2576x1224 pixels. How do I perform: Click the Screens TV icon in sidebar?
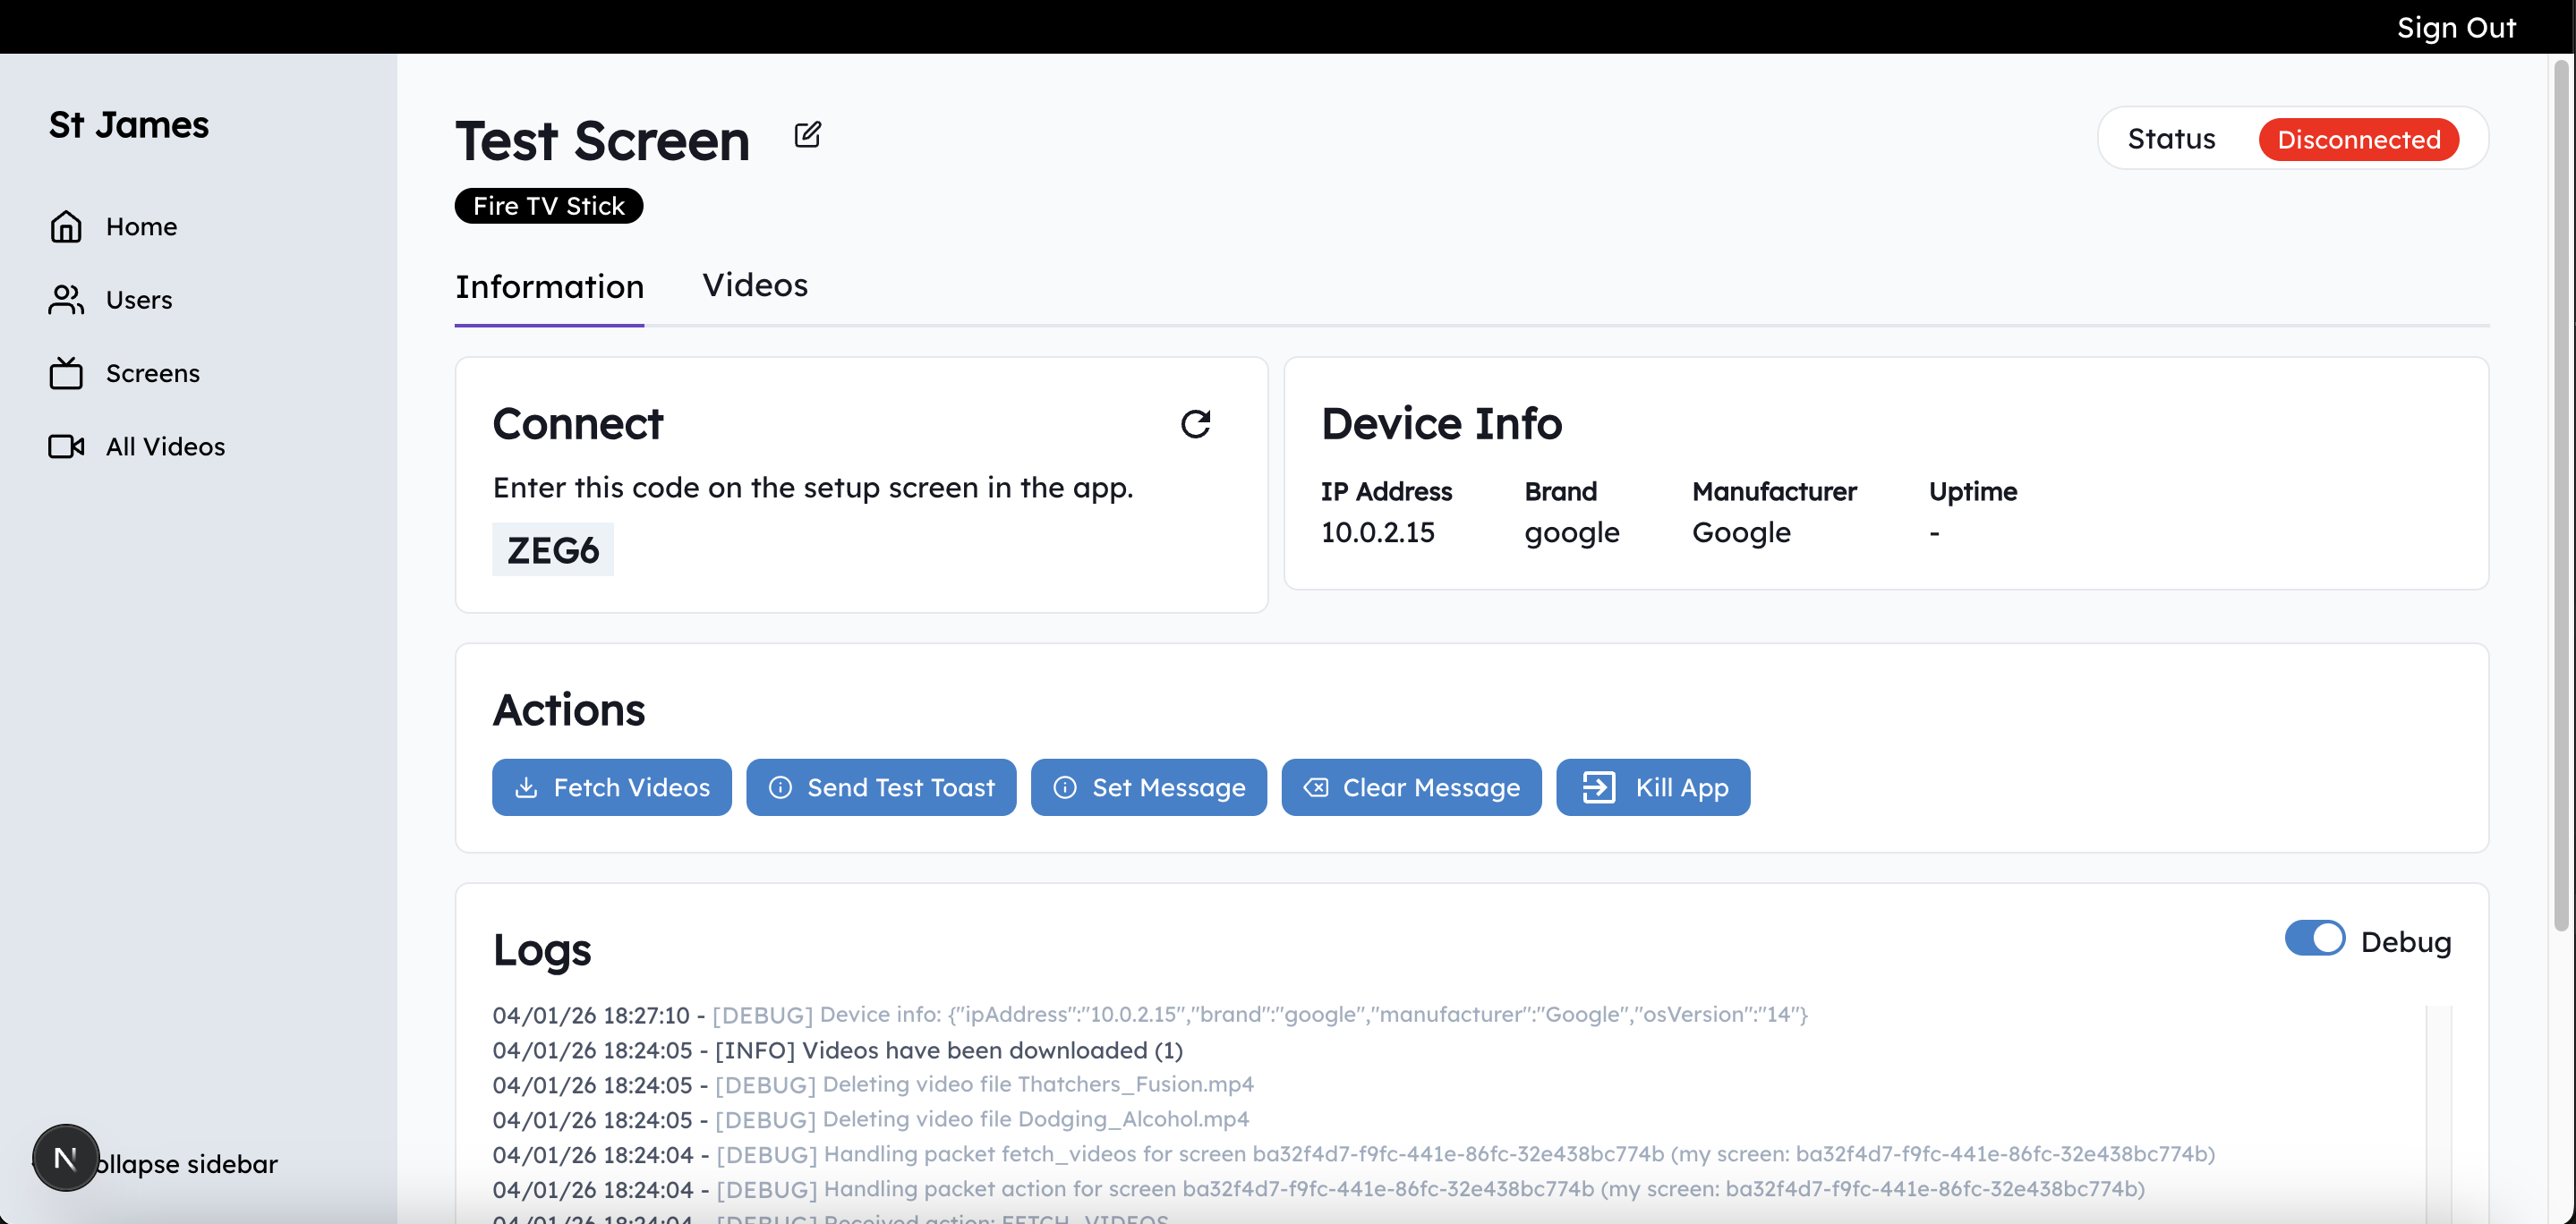[x=66, y=373]
